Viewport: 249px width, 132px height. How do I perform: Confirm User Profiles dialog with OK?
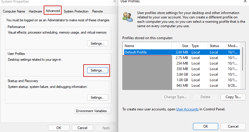point(206,126)
